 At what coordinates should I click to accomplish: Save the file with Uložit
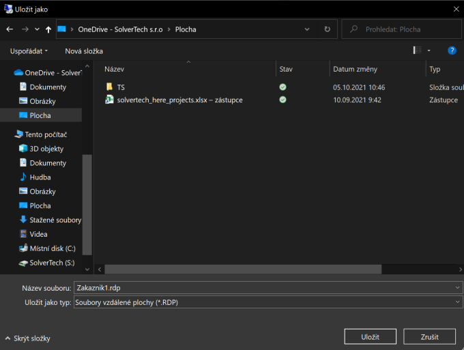[371, 336]
